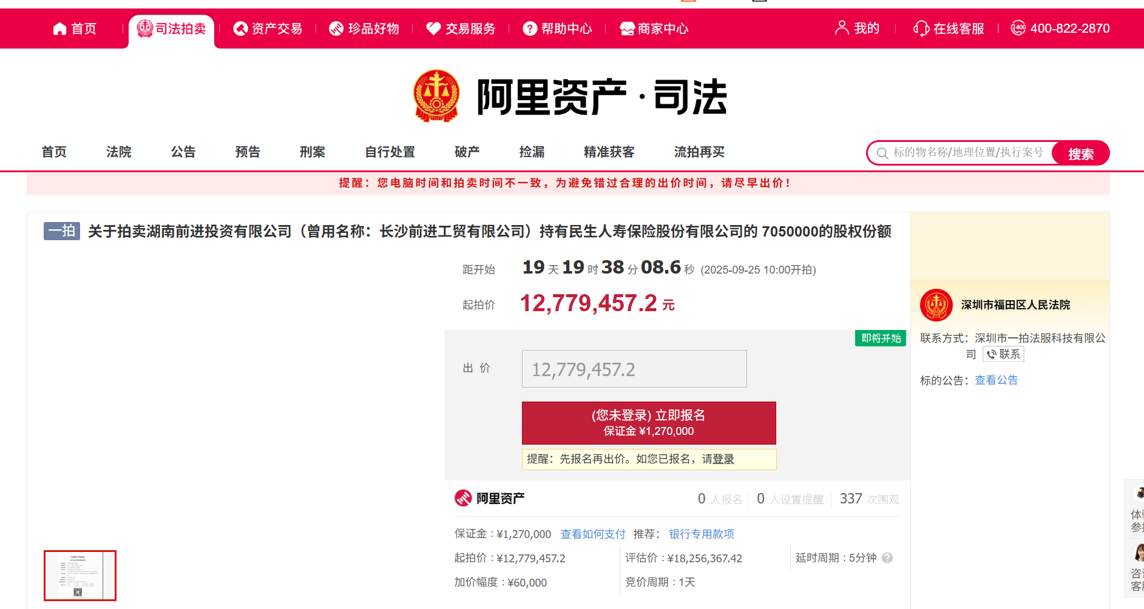1144x609 pixels.
Task: Open the 公告 navigation item
Action: pos(183,152)
